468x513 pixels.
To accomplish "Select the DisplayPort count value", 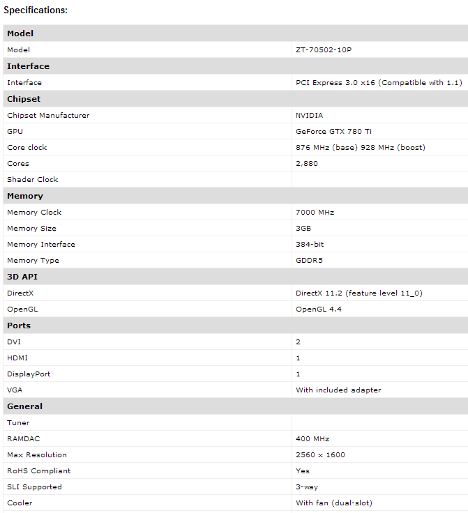I will 298,374.
